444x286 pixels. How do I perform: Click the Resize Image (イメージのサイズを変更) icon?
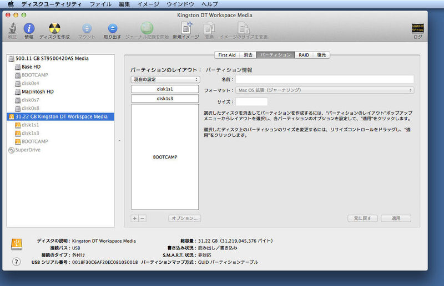tap(244, 28)
